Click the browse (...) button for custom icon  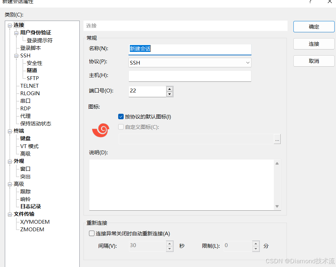tap(277, 139)
